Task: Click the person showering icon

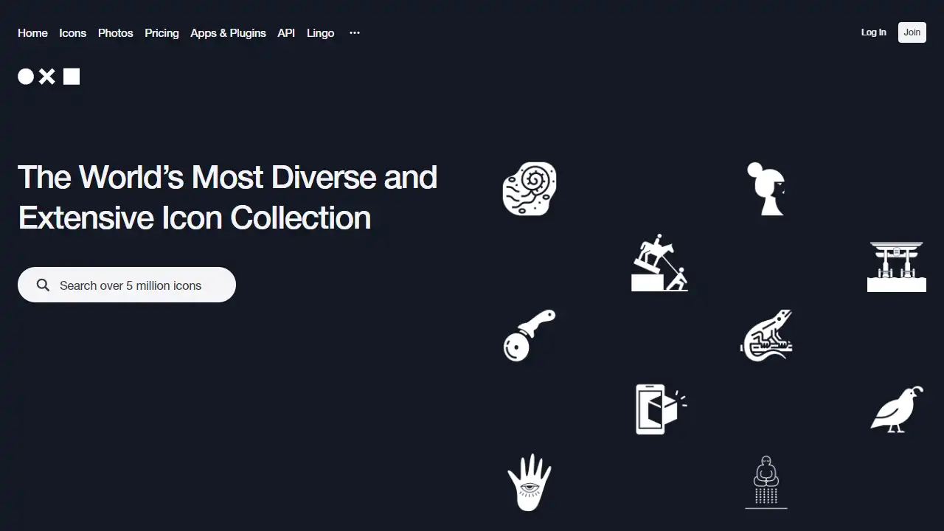Action: 766,482
